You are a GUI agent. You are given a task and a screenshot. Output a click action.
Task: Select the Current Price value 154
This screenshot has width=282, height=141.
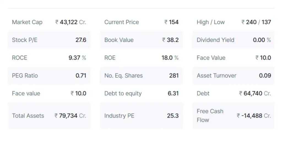tap(172, 22)
